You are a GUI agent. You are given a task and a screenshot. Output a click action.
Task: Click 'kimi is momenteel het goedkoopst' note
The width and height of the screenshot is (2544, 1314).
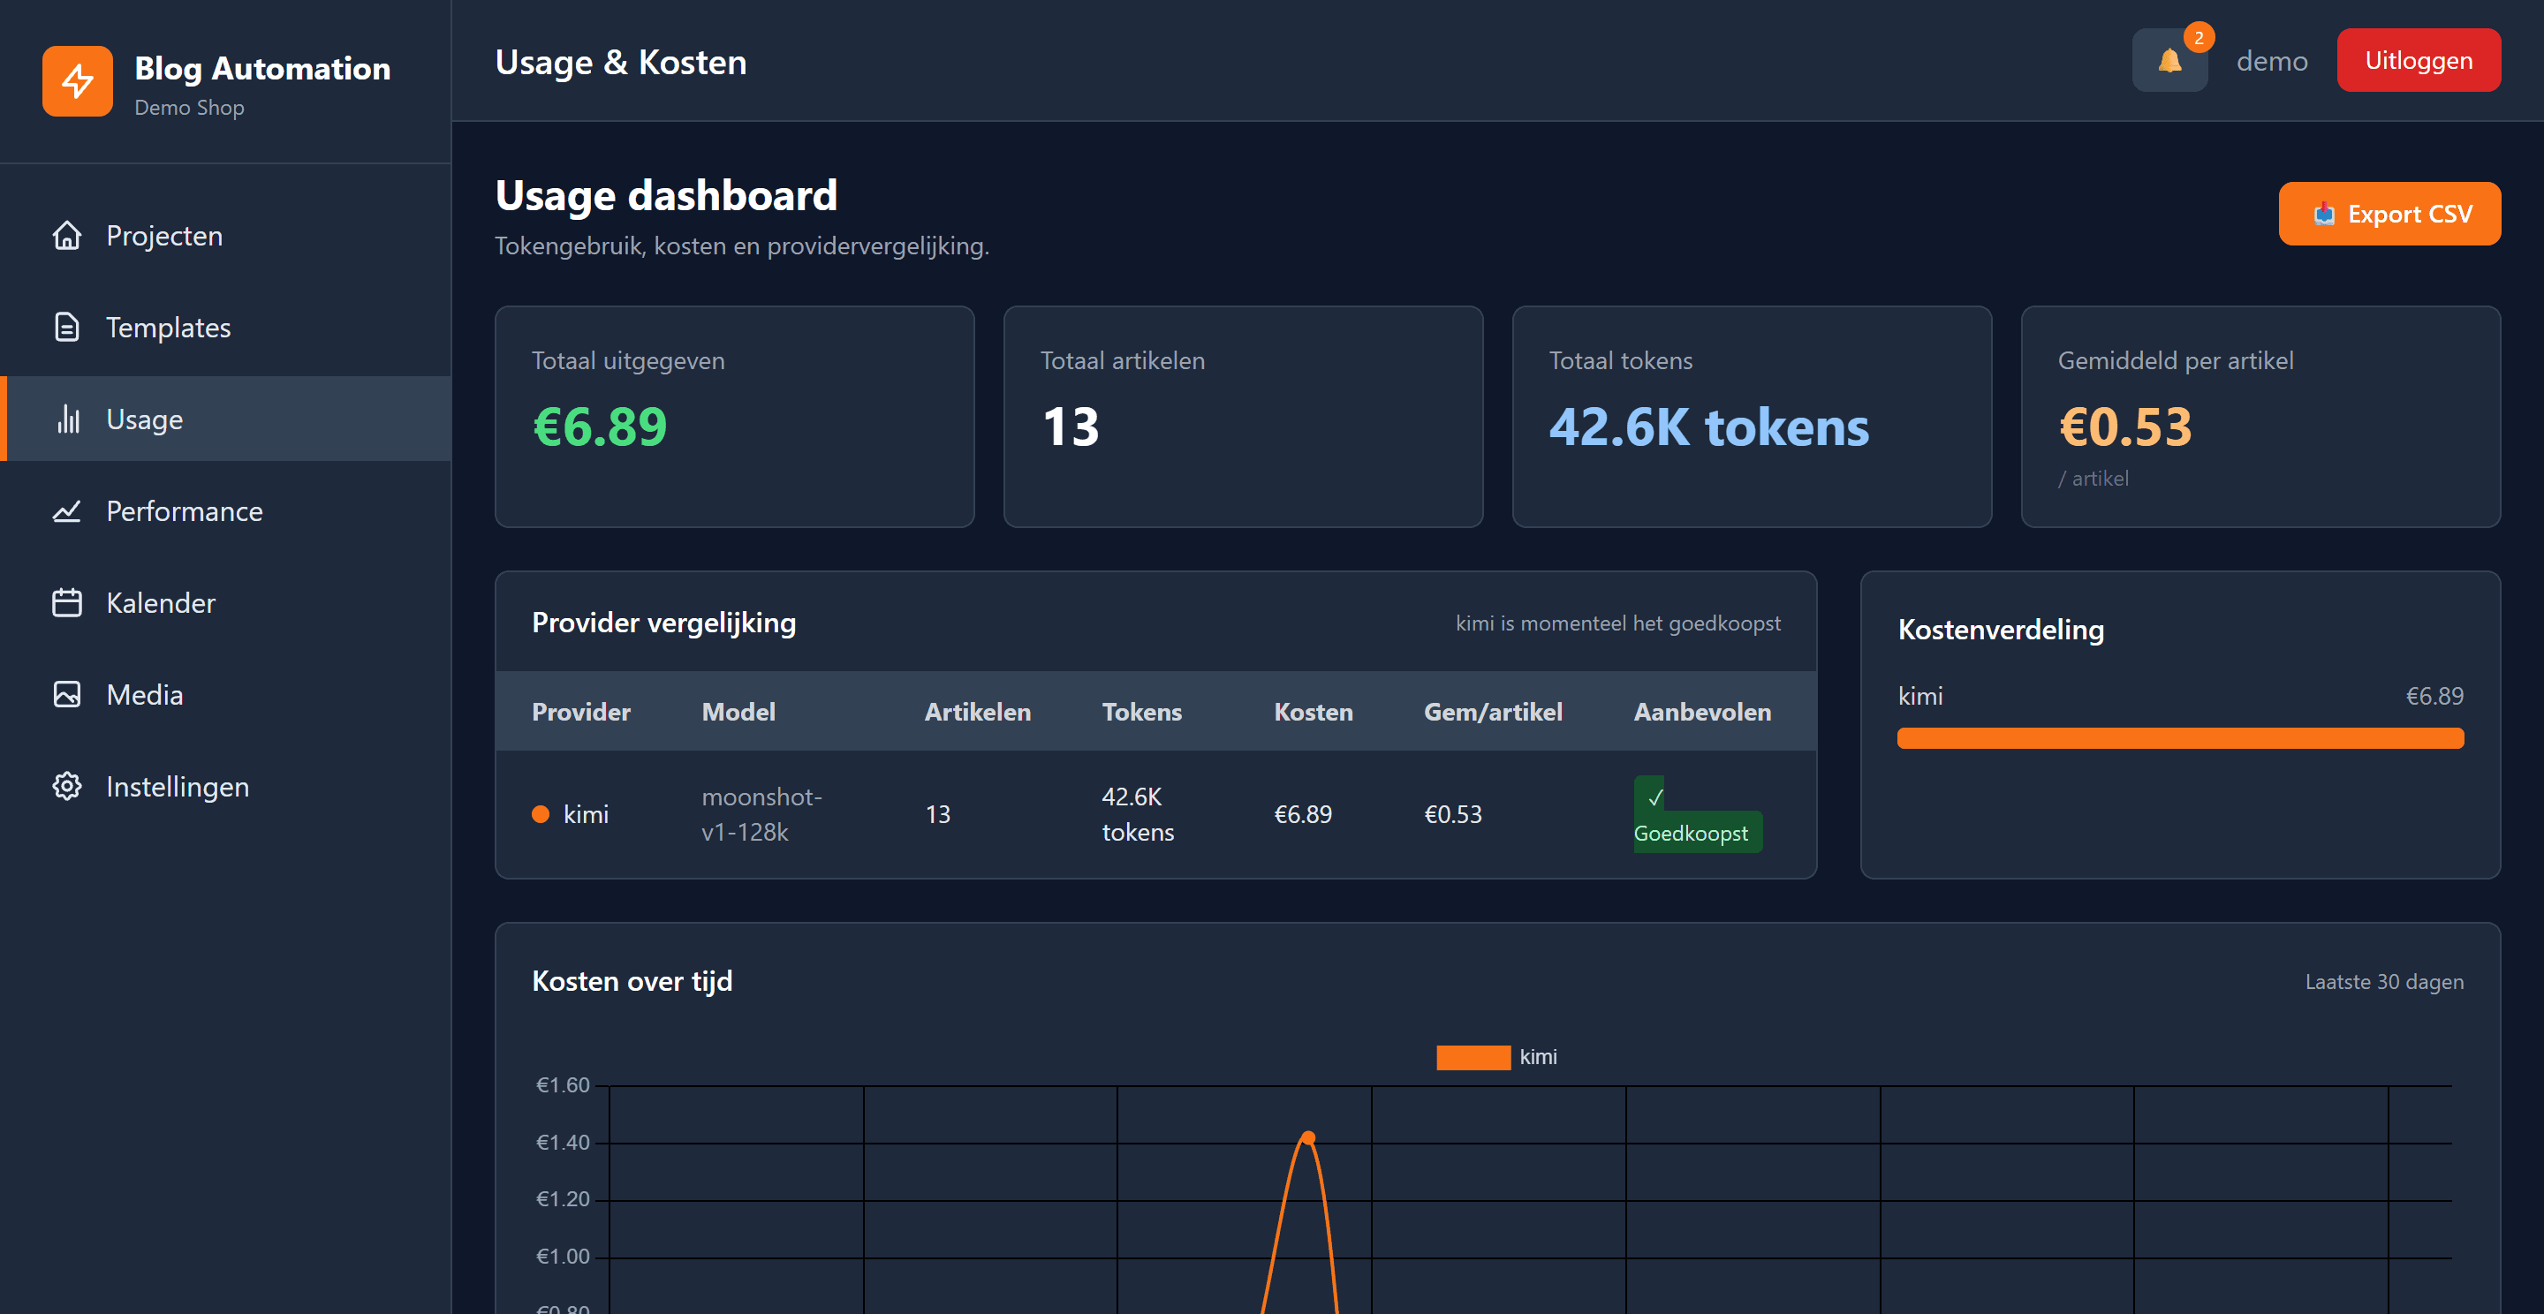click(x=1617, y=624)
